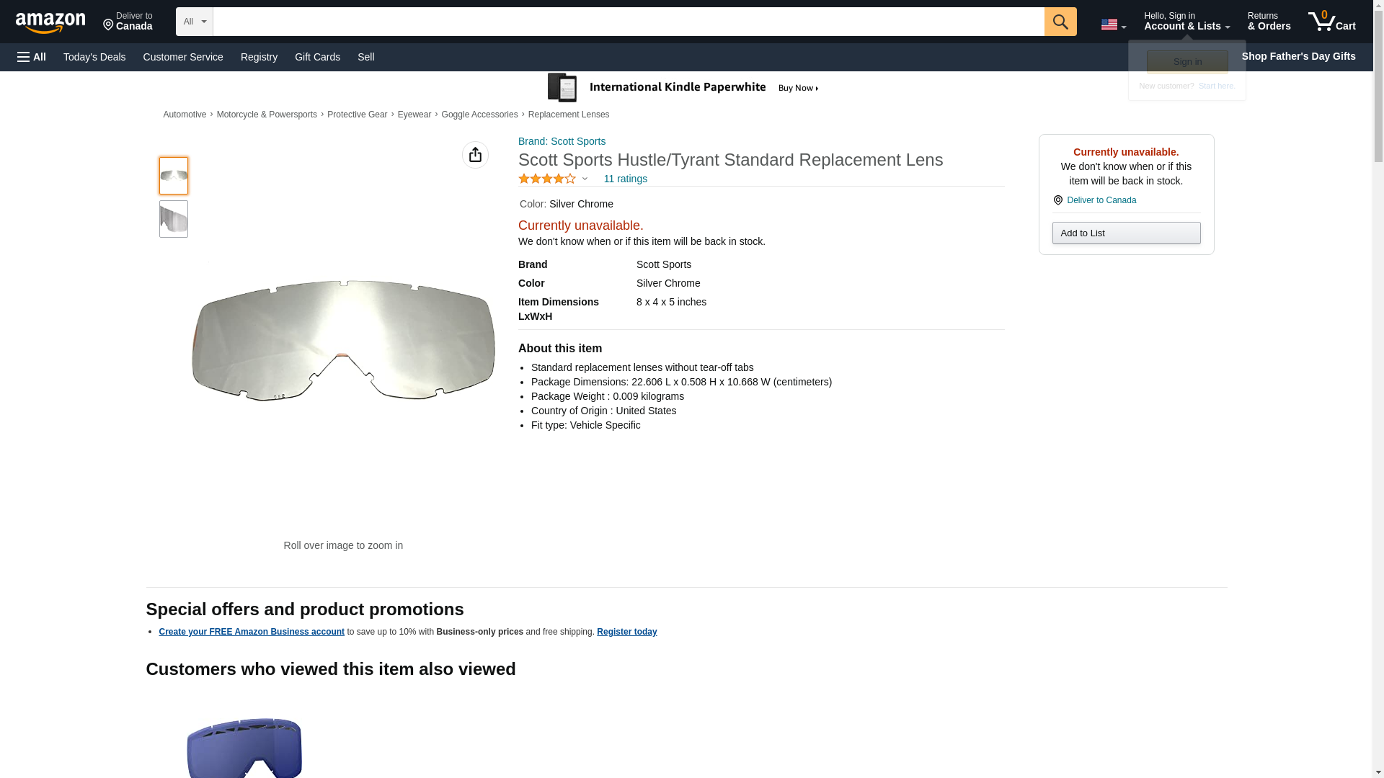Select the second lens thumbnail image
Screen dimensions: 1384x778
174,219
